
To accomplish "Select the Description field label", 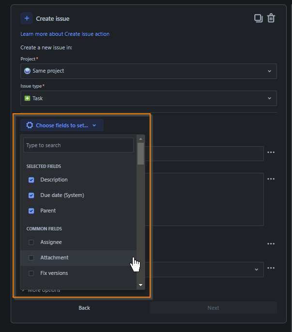I will point(54,180).
